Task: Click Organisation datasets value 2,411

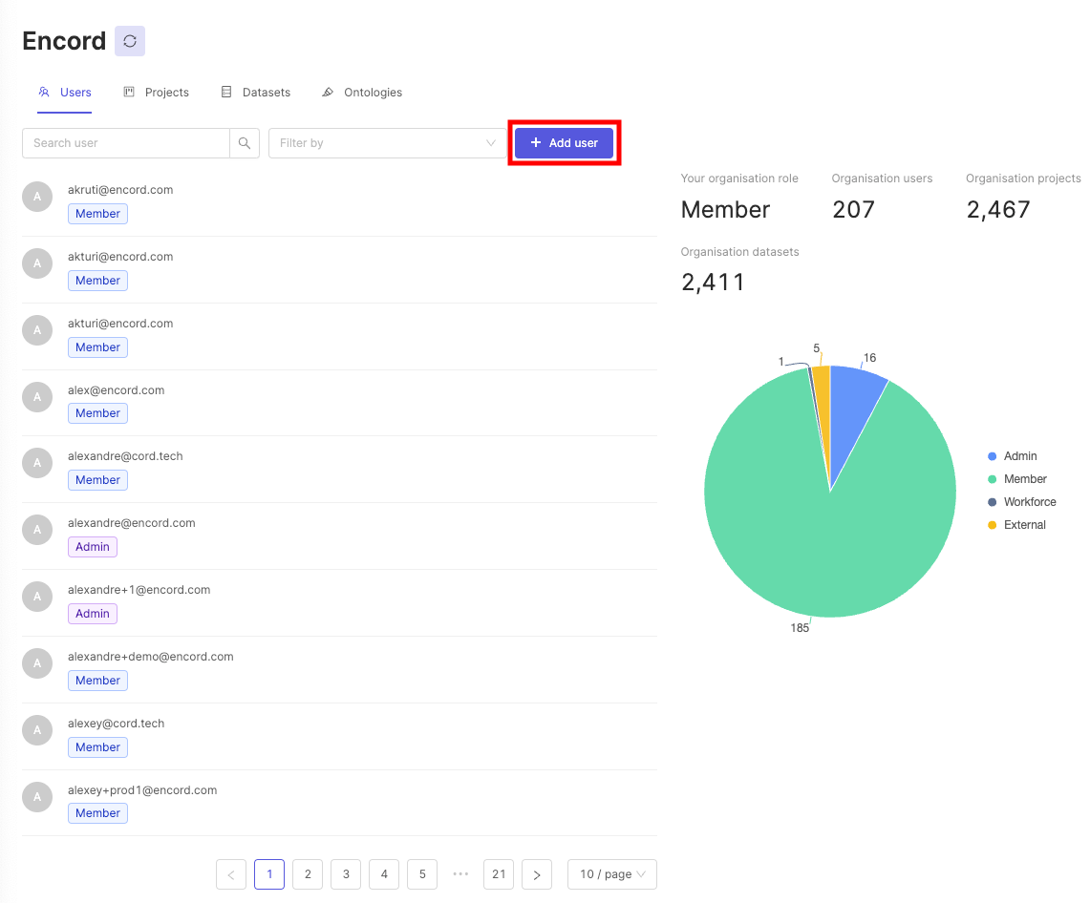Action: coord(713,282)
